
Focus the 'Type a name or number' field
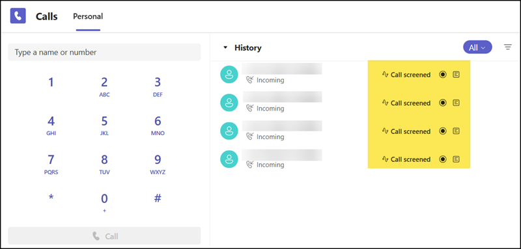pyautogui.click(x=104, y=52)
